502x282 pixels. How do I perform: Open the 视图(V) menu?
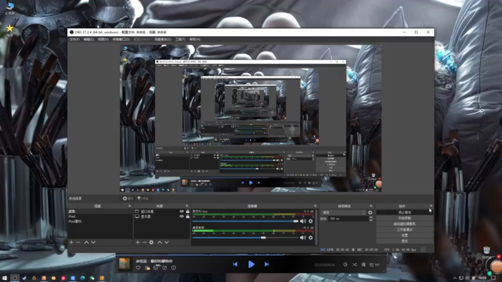point(103,39)
